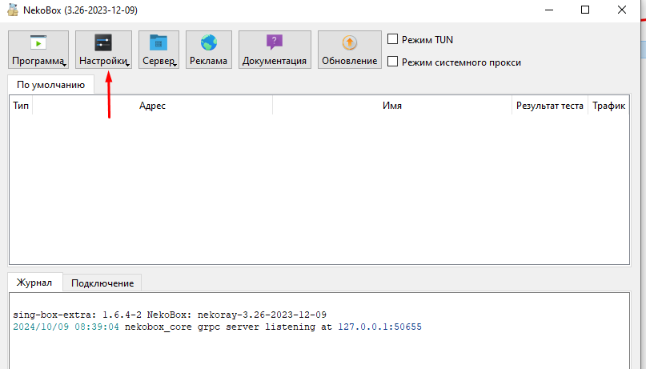
Task: Sort by Имя column header
Action: click(392, 106)
